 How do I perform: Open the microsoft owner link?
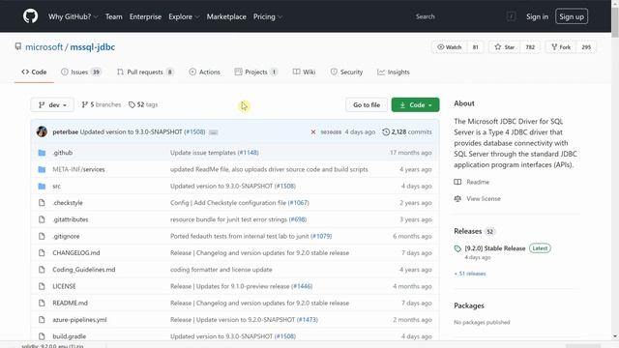tap(44, 47)
